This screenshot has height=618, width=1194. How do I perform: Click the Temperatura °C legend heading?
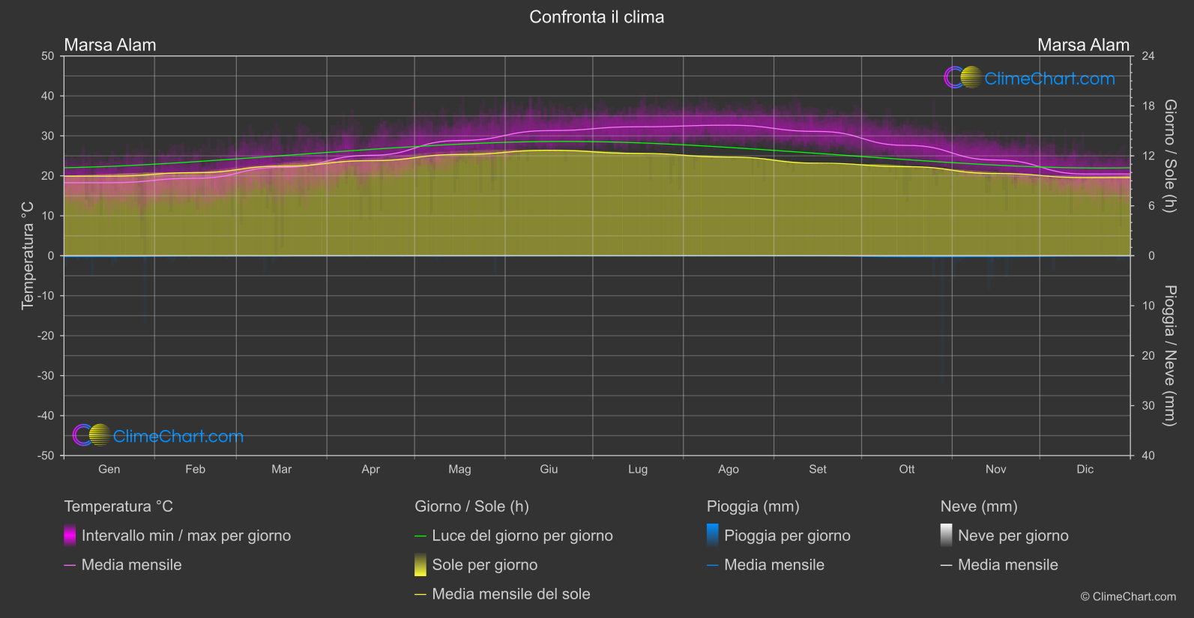coord(118,506)
